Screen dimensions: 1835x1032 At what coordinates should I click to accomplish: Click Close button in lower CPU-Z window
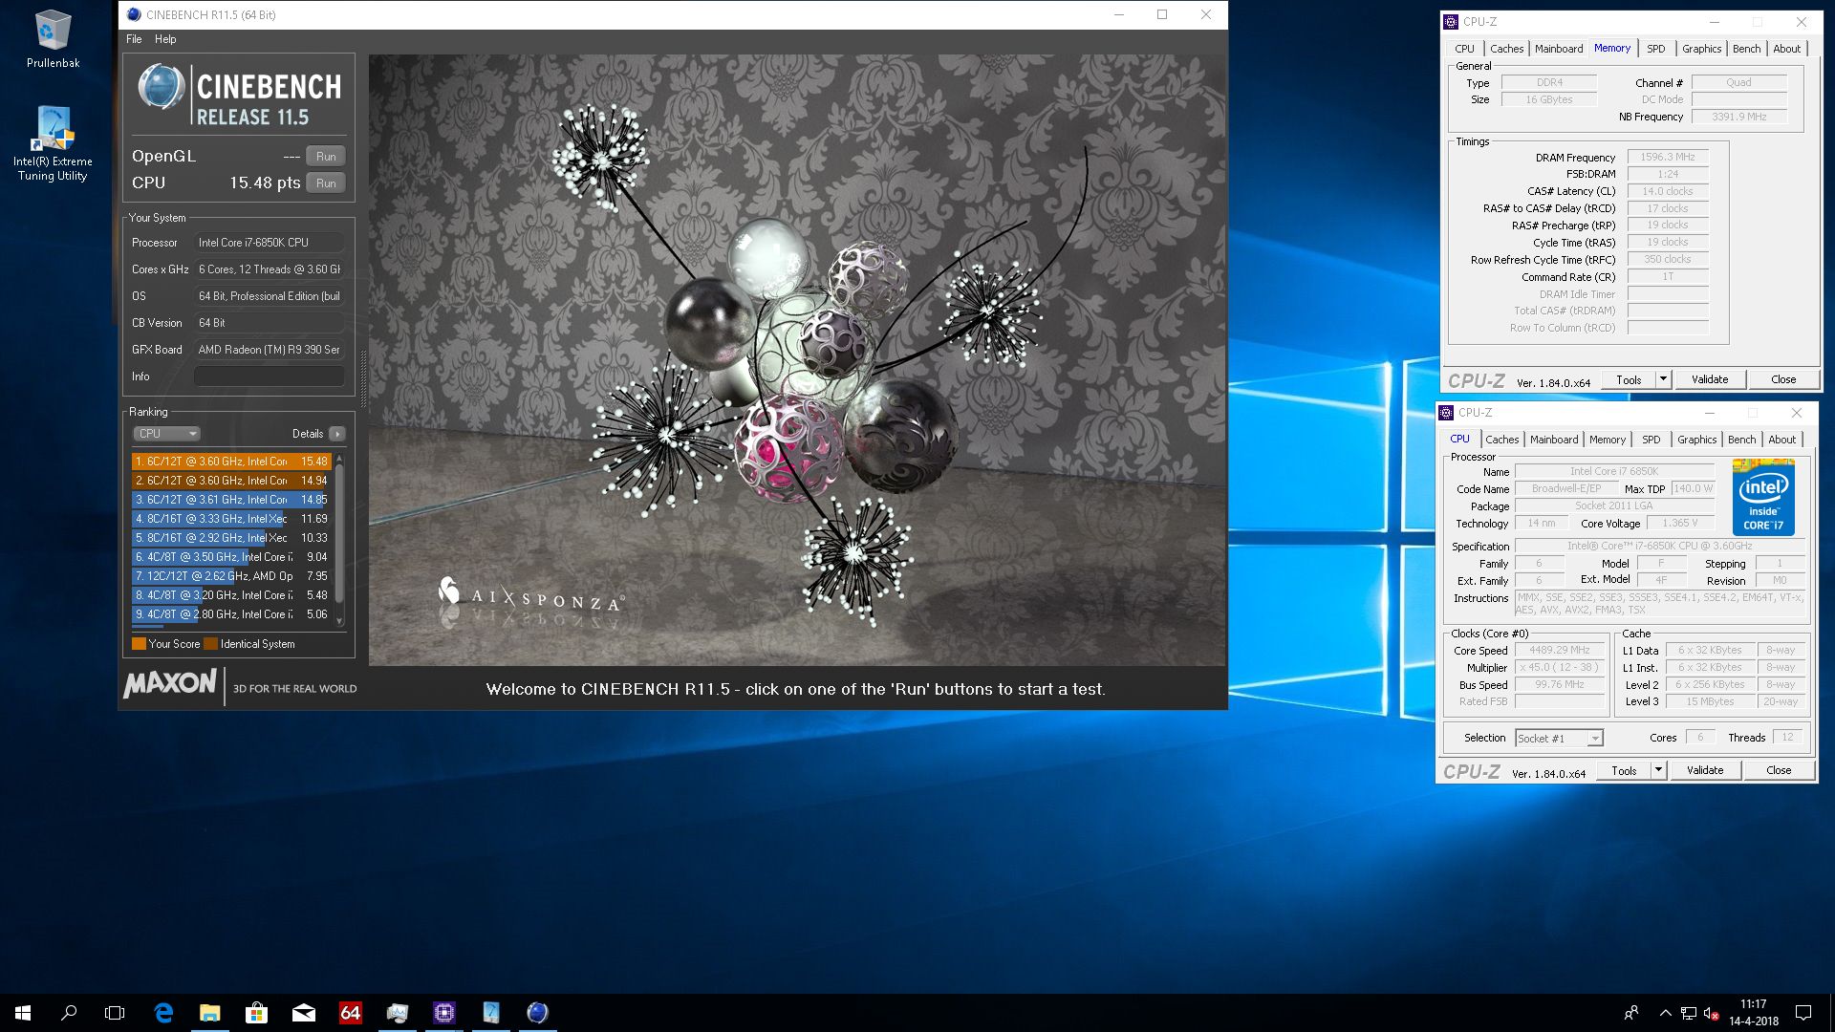click(x=1779, y=770)
